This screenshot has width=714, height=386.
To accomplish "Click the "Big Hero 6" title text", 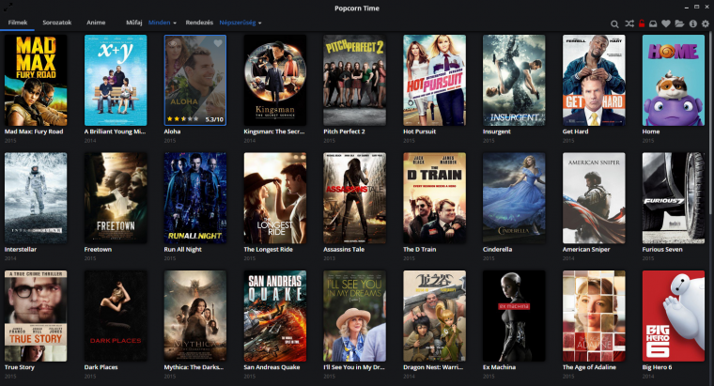I will click(x=657, y=367).
